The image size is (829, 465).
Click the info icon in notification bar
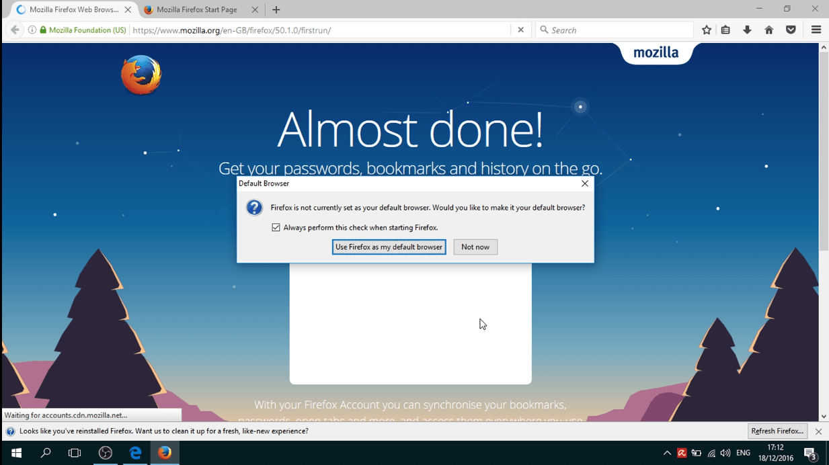[10, 431]
